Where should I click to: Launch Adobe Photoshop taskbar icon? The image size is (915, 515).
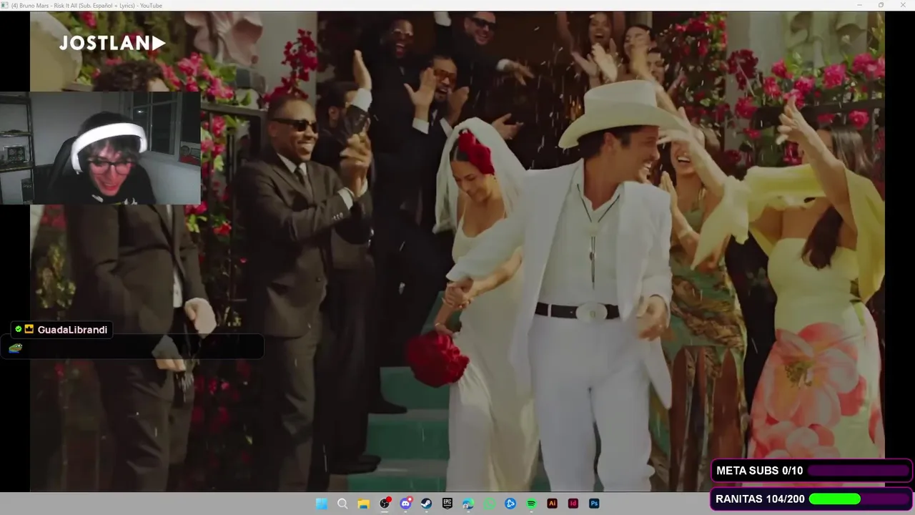[594, 504]
